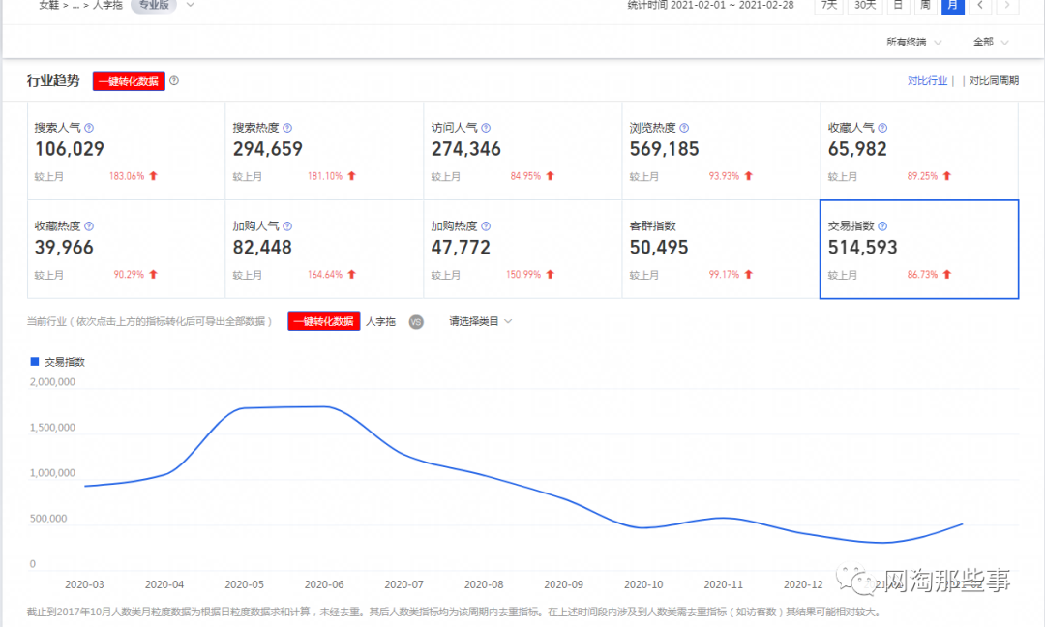Viewport: 1045px width, 627px height.
Task: Open help icon beside 访问人气
Action: (486, 128)
